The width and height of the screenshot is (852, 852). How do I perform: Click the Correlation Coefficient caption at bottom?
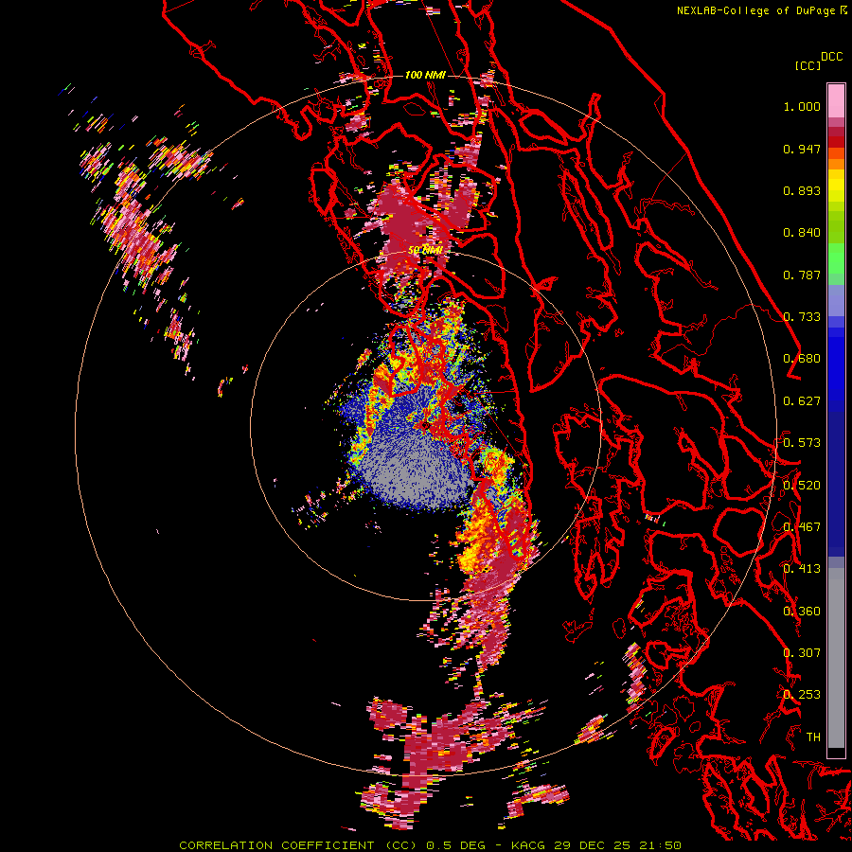(x=430, y=845)
